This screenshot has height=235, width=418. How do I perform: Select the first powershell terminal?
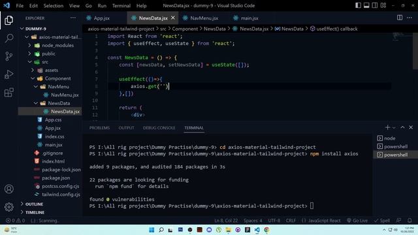pos(395,146)
